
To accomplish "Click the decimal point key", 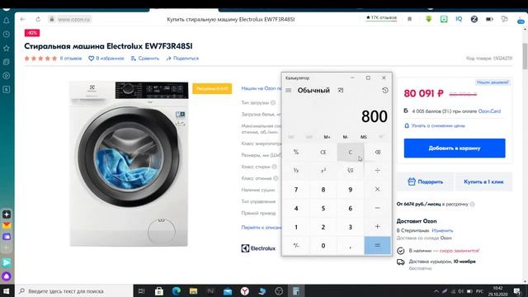I will click(350, 246).
